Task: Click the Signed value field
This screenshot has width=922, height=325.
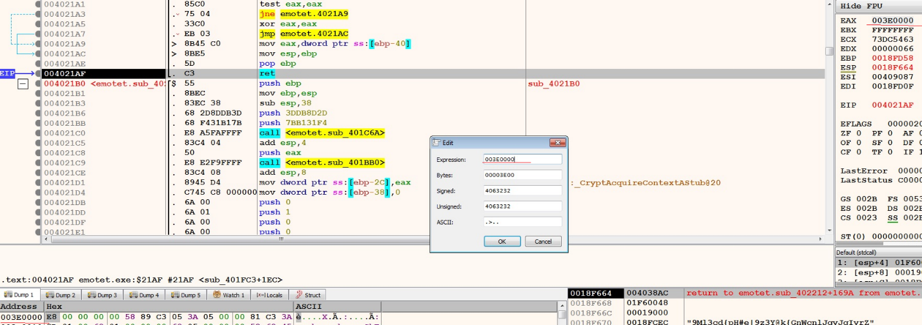Action: click(522, 191)
